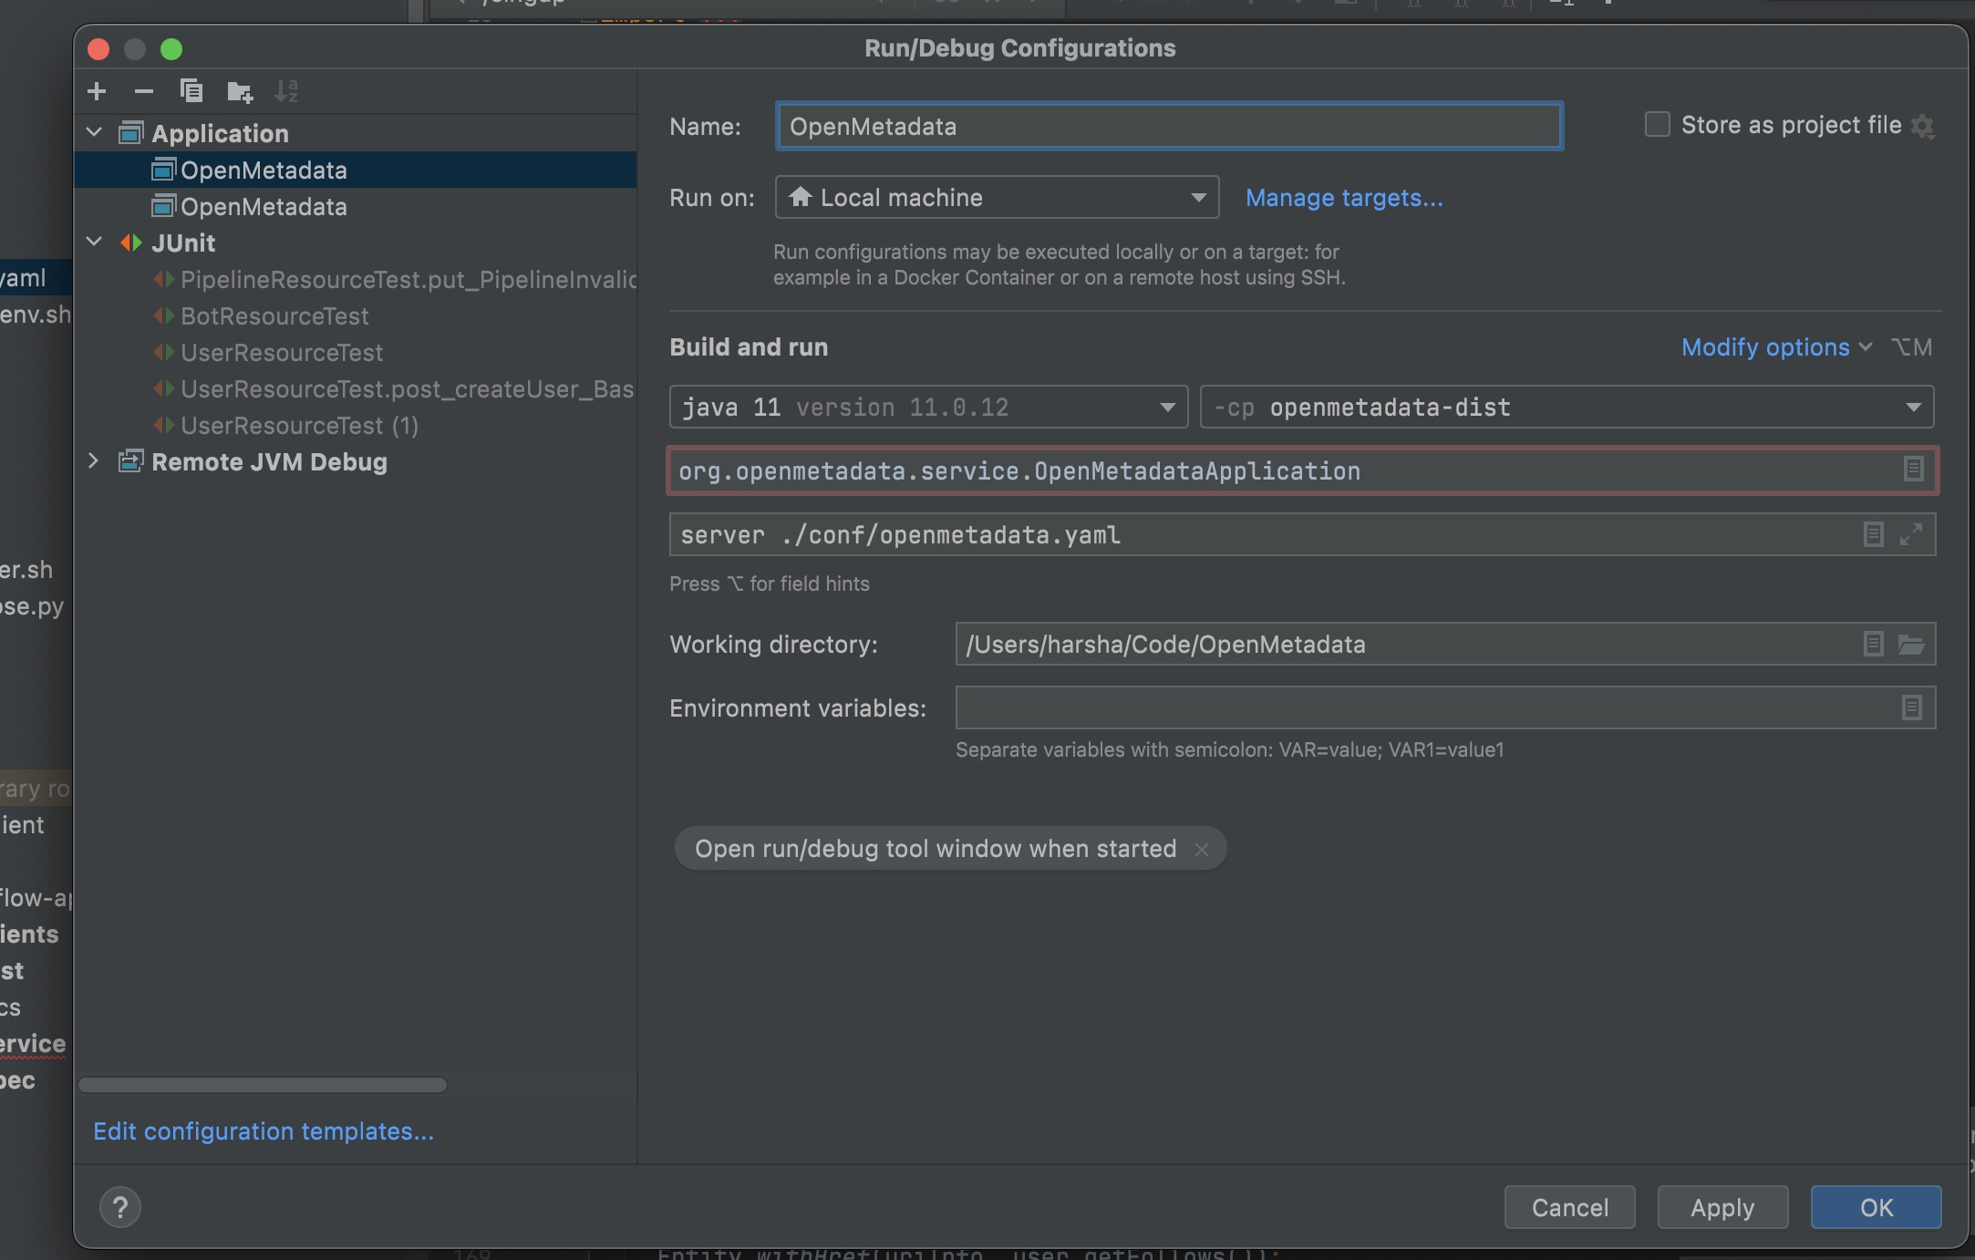This screenshot has width=1975, height=1260.
Task: Remove the selected configuration
Action: 143,90
